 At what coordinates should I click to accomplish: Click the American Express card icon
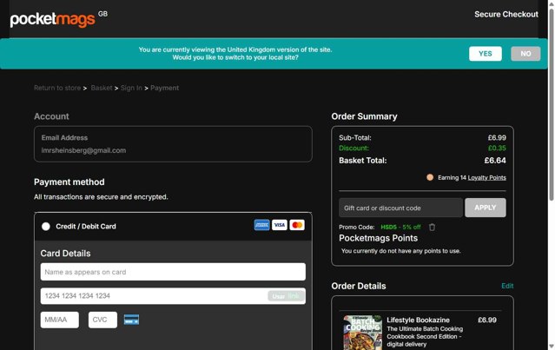[262, 225]
